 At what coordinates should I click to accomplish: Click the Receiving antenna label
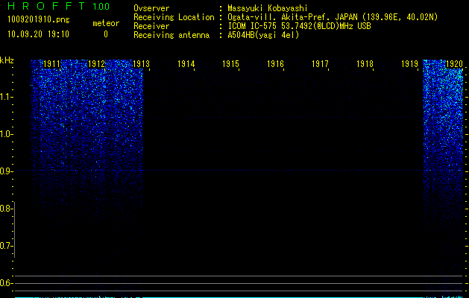[x=171, y=35]
